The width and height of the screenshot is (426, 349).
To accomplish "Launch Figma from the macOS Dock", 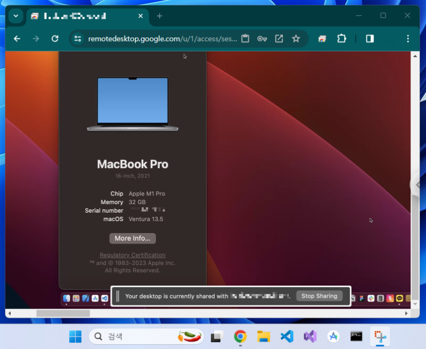I will click(361, 297).
